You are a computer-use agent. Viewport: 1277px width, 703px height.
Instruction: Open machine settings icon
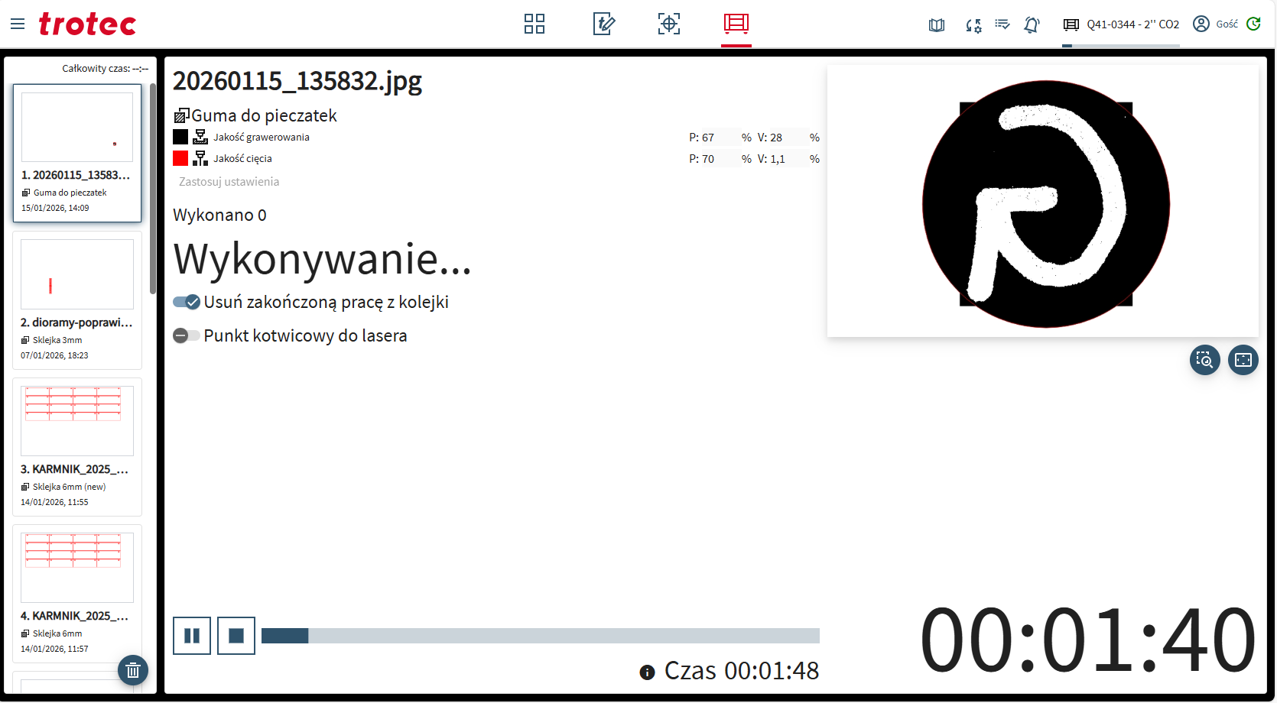click(973, 24)
